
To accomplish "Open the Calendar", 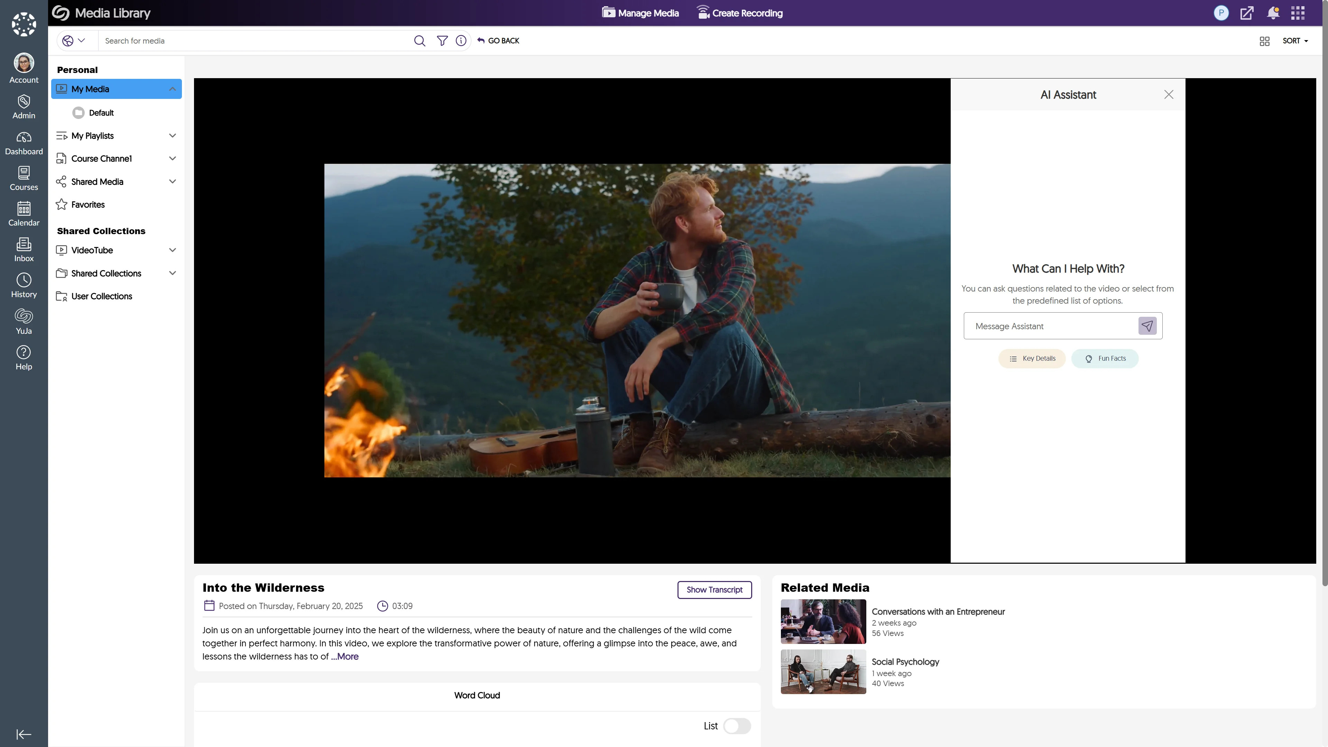I will click(24, 214).
